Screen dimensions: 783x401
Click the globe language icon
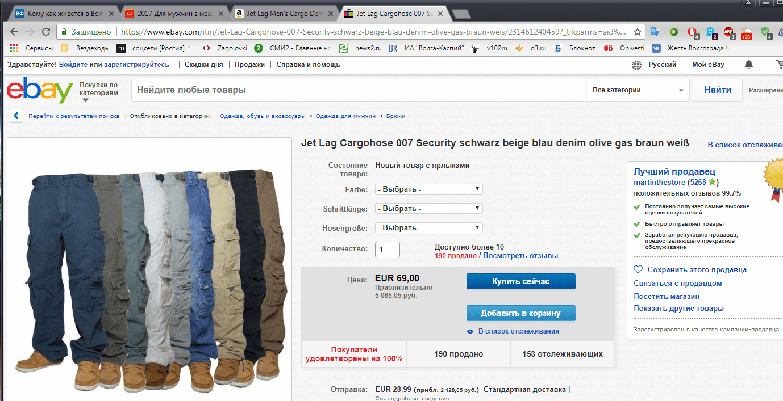pos(637,65)
